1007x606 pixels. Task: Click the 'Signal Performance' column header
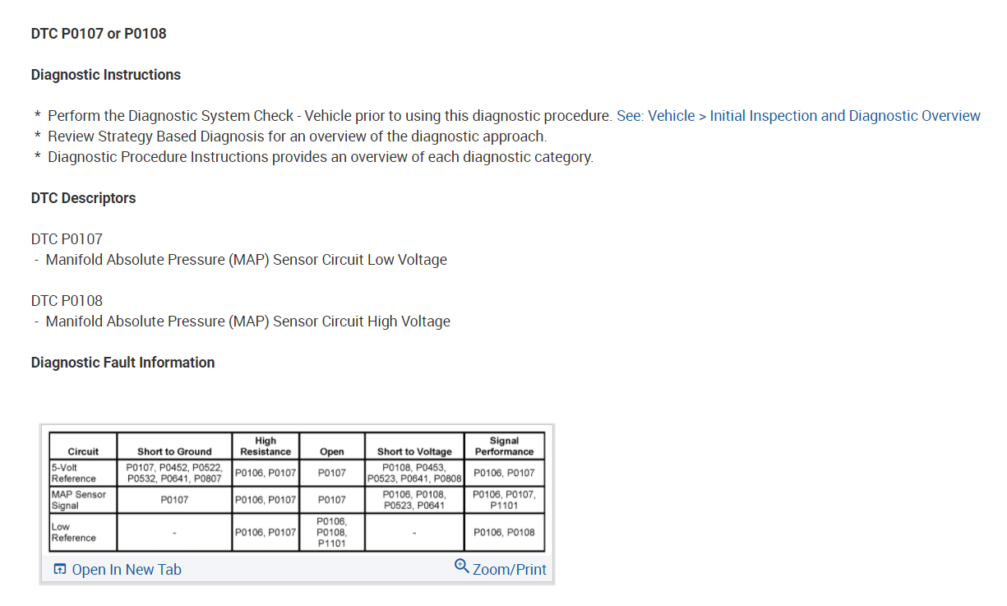click(504, 446)
